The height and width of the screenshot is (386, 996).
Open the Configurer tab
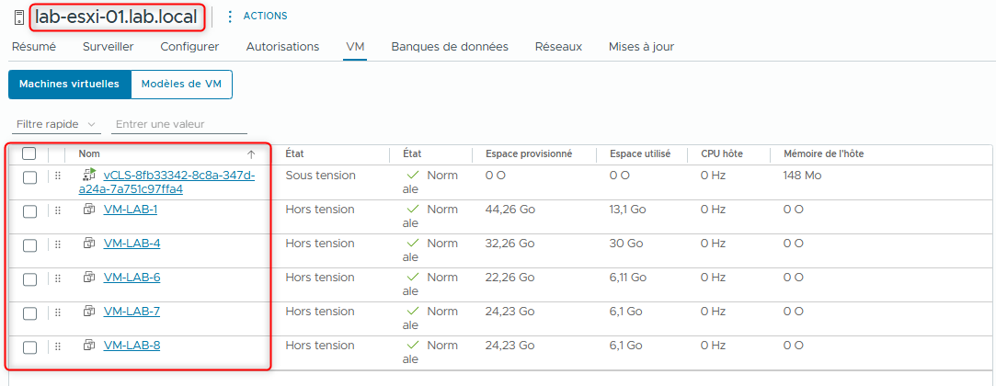189,46
